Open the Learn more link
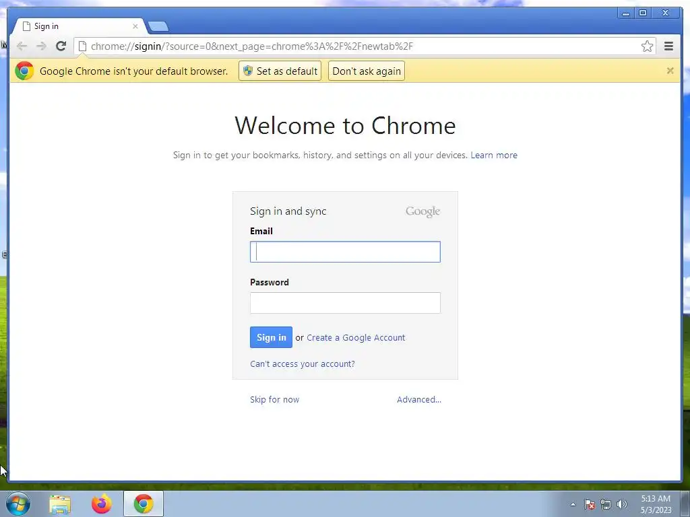The height and width of the screenshot is (517, 690). point(494,156)
